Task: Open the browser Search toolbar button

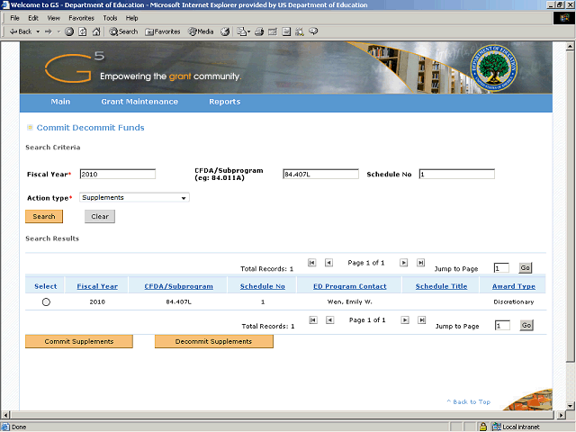Action: (123, 32)
